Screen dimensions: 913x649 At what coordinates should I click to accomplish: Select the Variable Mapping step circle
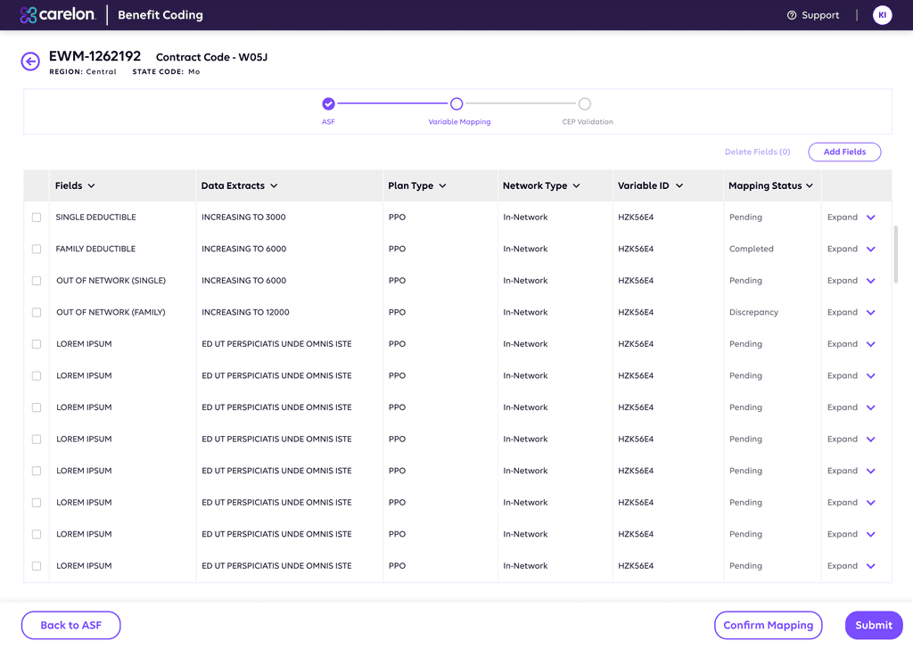456,103
